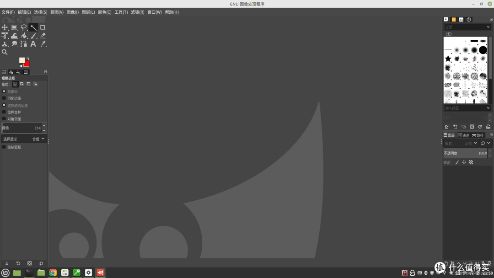Select the Paintbrush tool
The height and width of the screenshot is (278, 494).
(33, 36)
